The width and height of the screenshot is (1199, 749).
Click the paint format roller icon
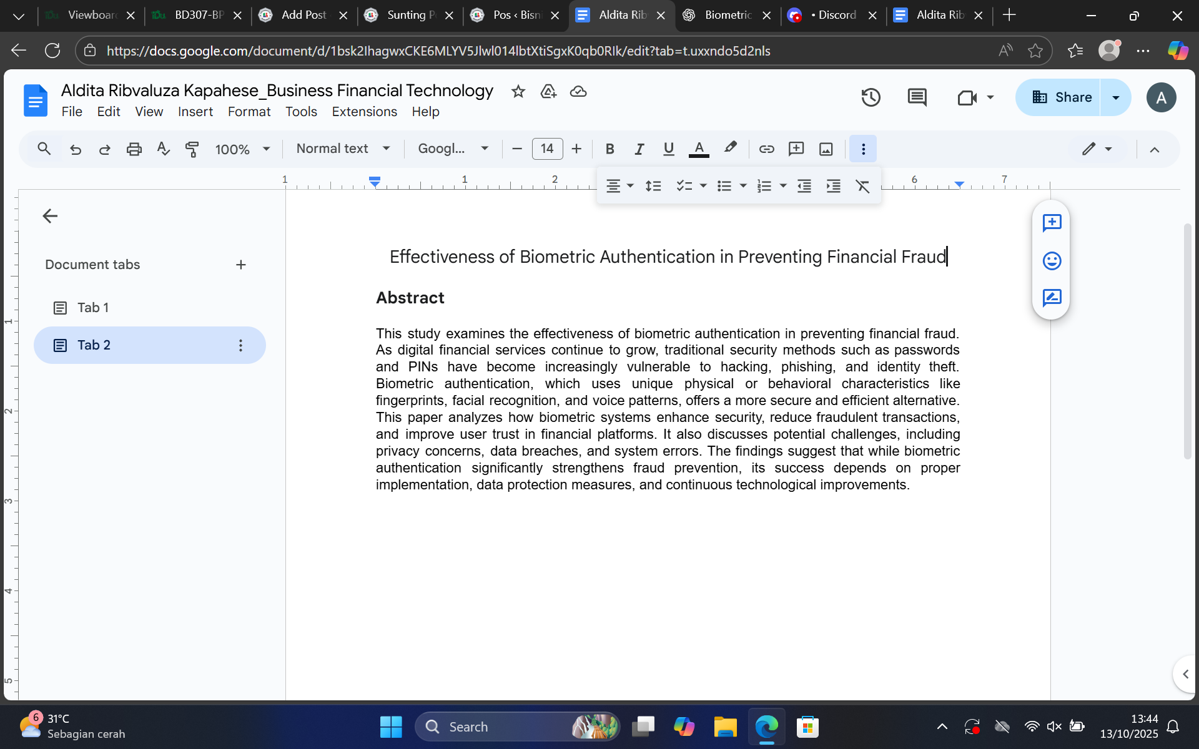(192, 149)
